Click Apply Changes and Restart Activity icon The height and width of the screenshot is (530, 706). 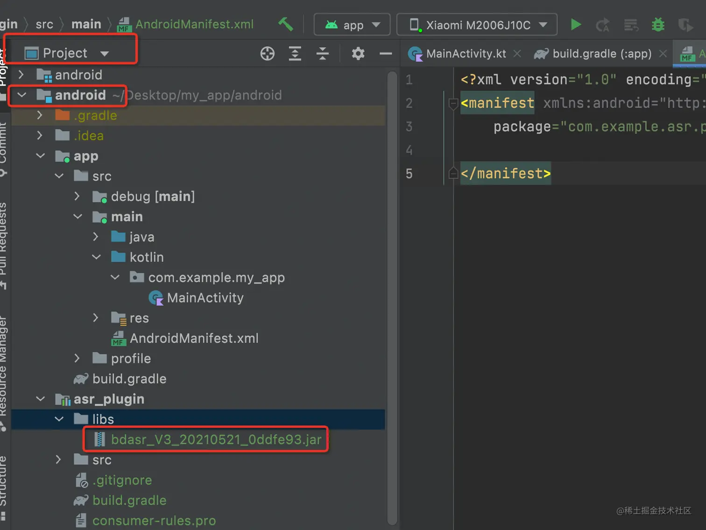[x=603, y=25]
